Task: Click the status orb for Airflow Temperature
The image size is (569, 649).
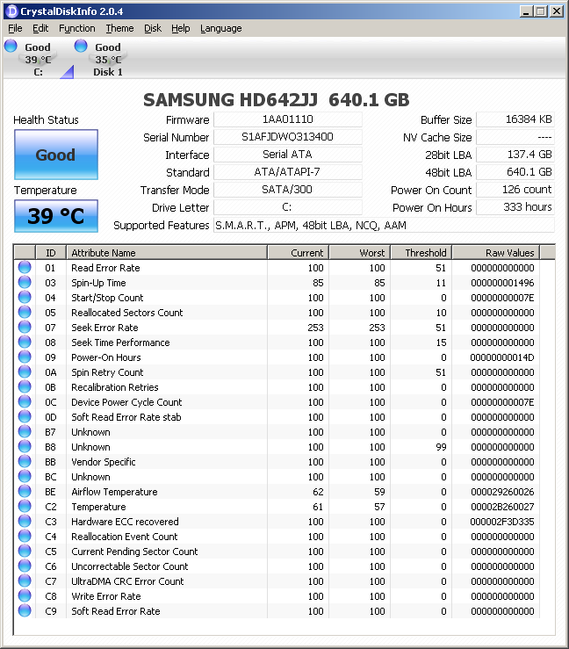Action: [25, 491]
